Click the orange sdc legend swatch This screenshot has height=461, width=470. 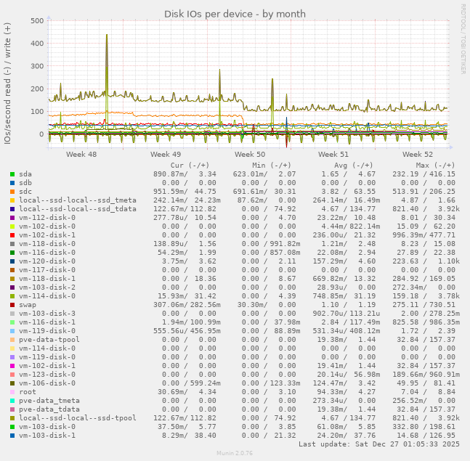click(12, 192)
